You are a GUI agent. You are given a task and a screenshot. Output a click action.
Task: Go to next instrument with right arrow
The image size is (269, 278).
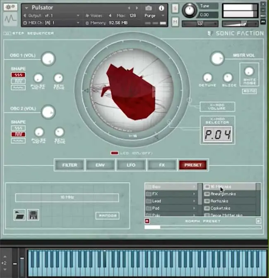click(x=137, y=8)
